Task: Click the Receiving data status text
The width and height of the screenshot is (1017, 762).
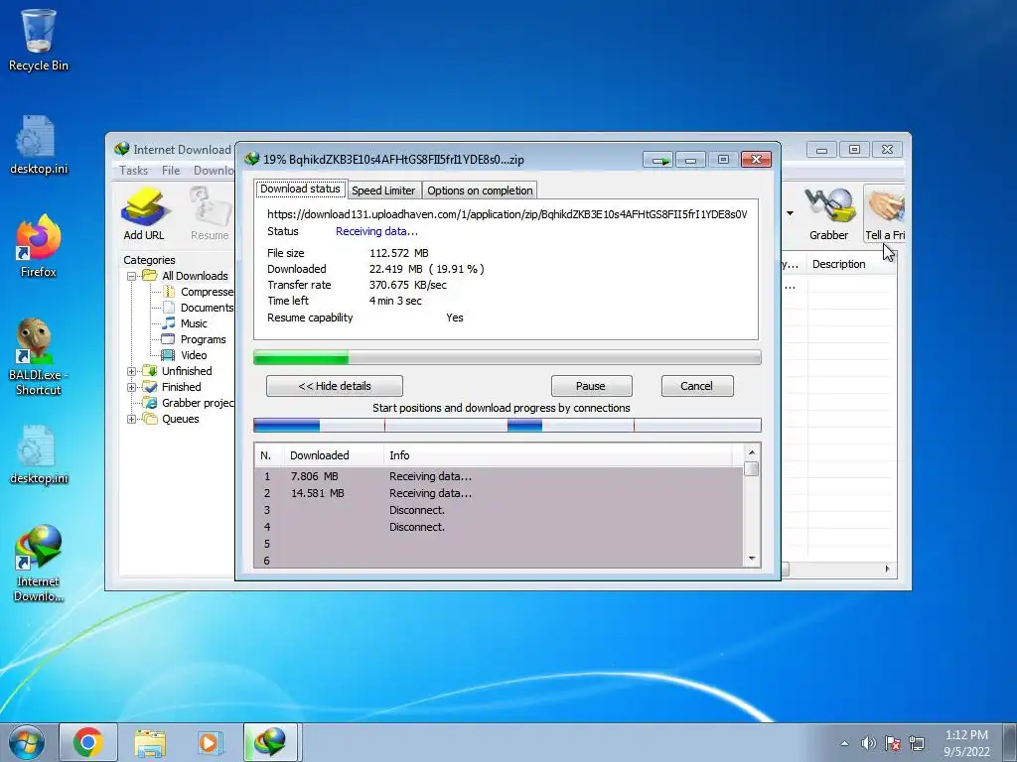Action: (376, 231)
